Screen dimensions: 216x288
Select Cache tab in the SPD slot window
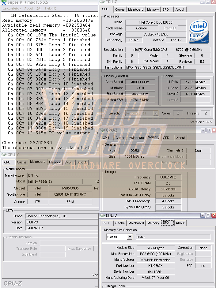click(x=120, y=223)
